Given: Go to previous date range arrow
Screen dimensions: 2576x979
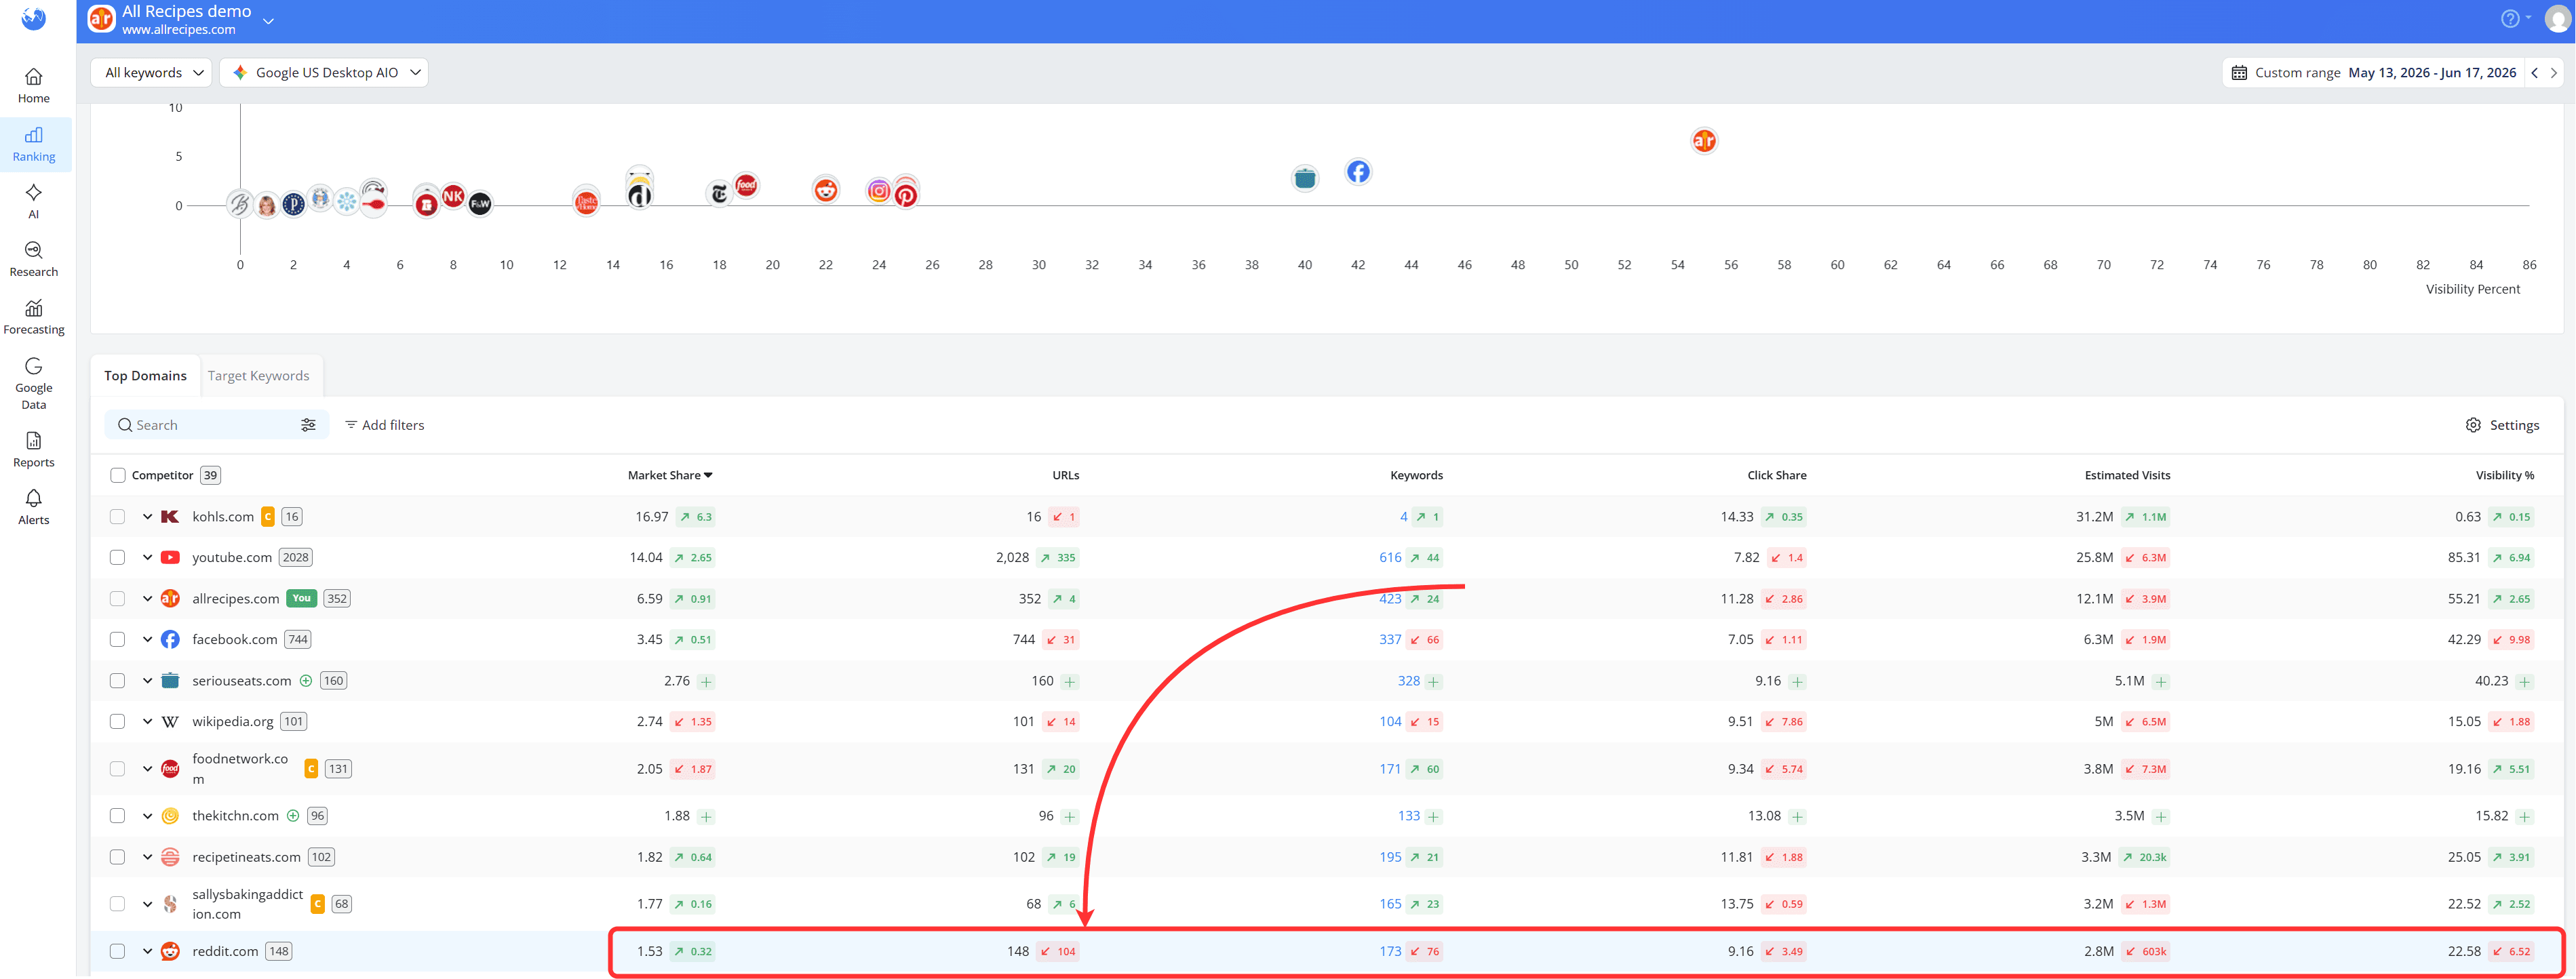Looking at the screenshot, I should tap(2534, 73).
